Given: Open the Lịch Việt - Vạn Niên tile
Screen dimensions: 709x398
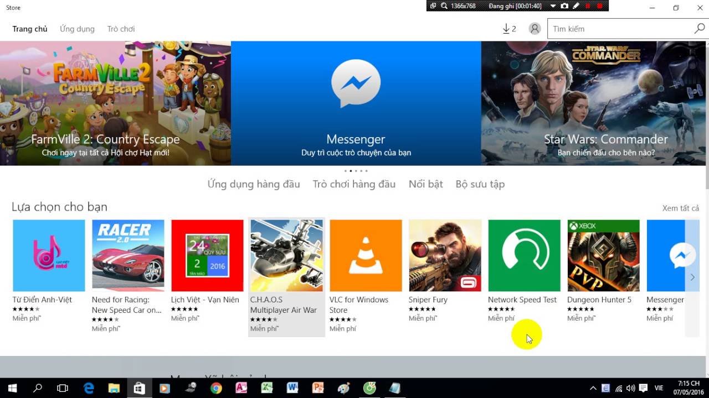Looking at the screenshot, I should tap(207, 271).
